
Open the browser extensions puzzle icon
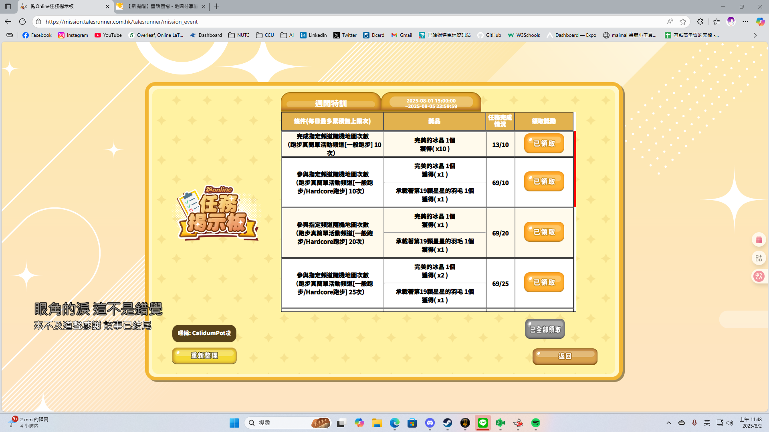point(700,22)
